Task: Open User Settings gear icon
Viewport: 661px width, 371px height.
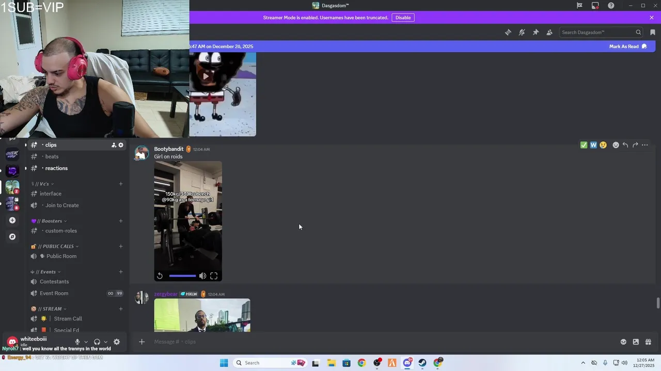Action: 117,342
